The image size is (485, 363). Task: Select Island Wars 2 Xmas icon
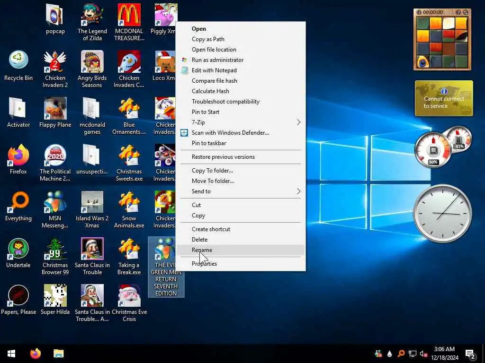(92, 209)
